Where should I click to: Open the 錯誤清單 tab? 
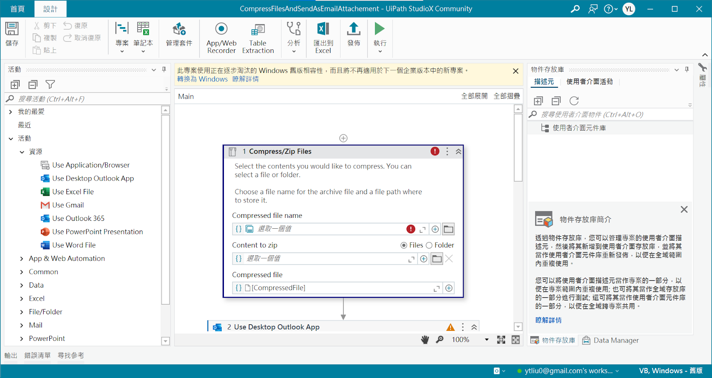coord(38,355)
